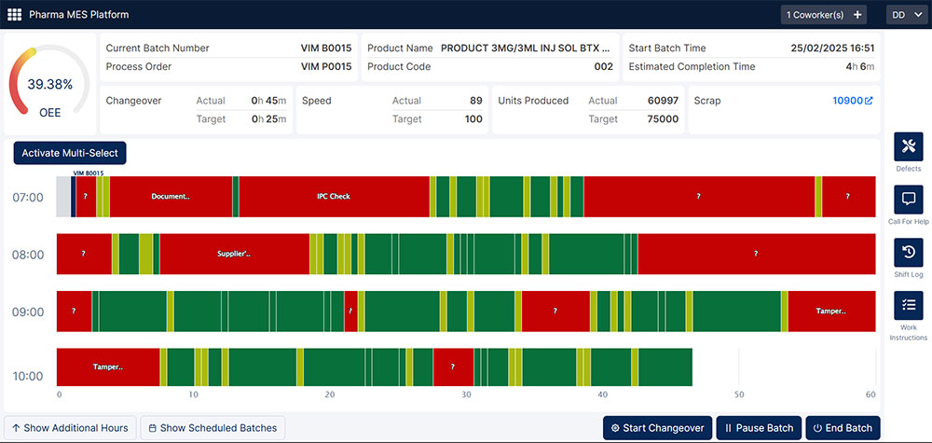Select the gray segment at start of 07:00
This screenshot has height=443, width=932.
click(x=63, y=196)
